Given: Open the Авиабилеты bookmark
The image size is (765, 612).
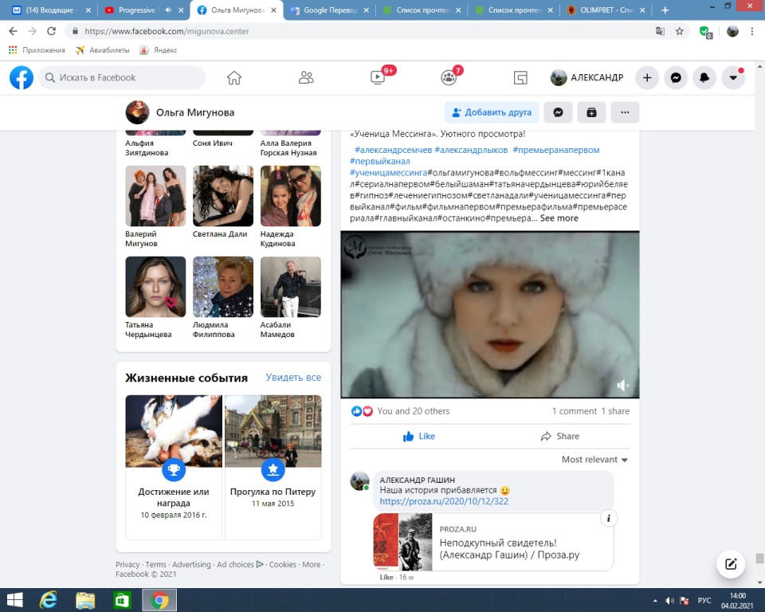Looking at the screenshot, I should click(103, 50).
